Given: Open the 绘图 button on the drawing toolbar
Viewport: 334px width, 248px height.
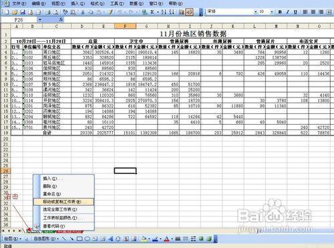Looking at the screenshot, I should (13, 239).
